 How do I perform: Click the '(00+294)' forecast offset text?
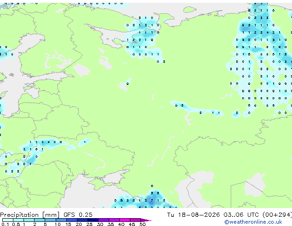(277, 215)
